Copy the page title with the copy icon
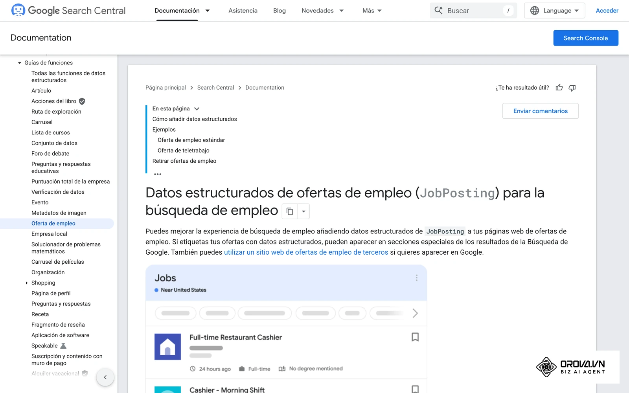Viewport: 629px width, 393px height. coord(290,211)
